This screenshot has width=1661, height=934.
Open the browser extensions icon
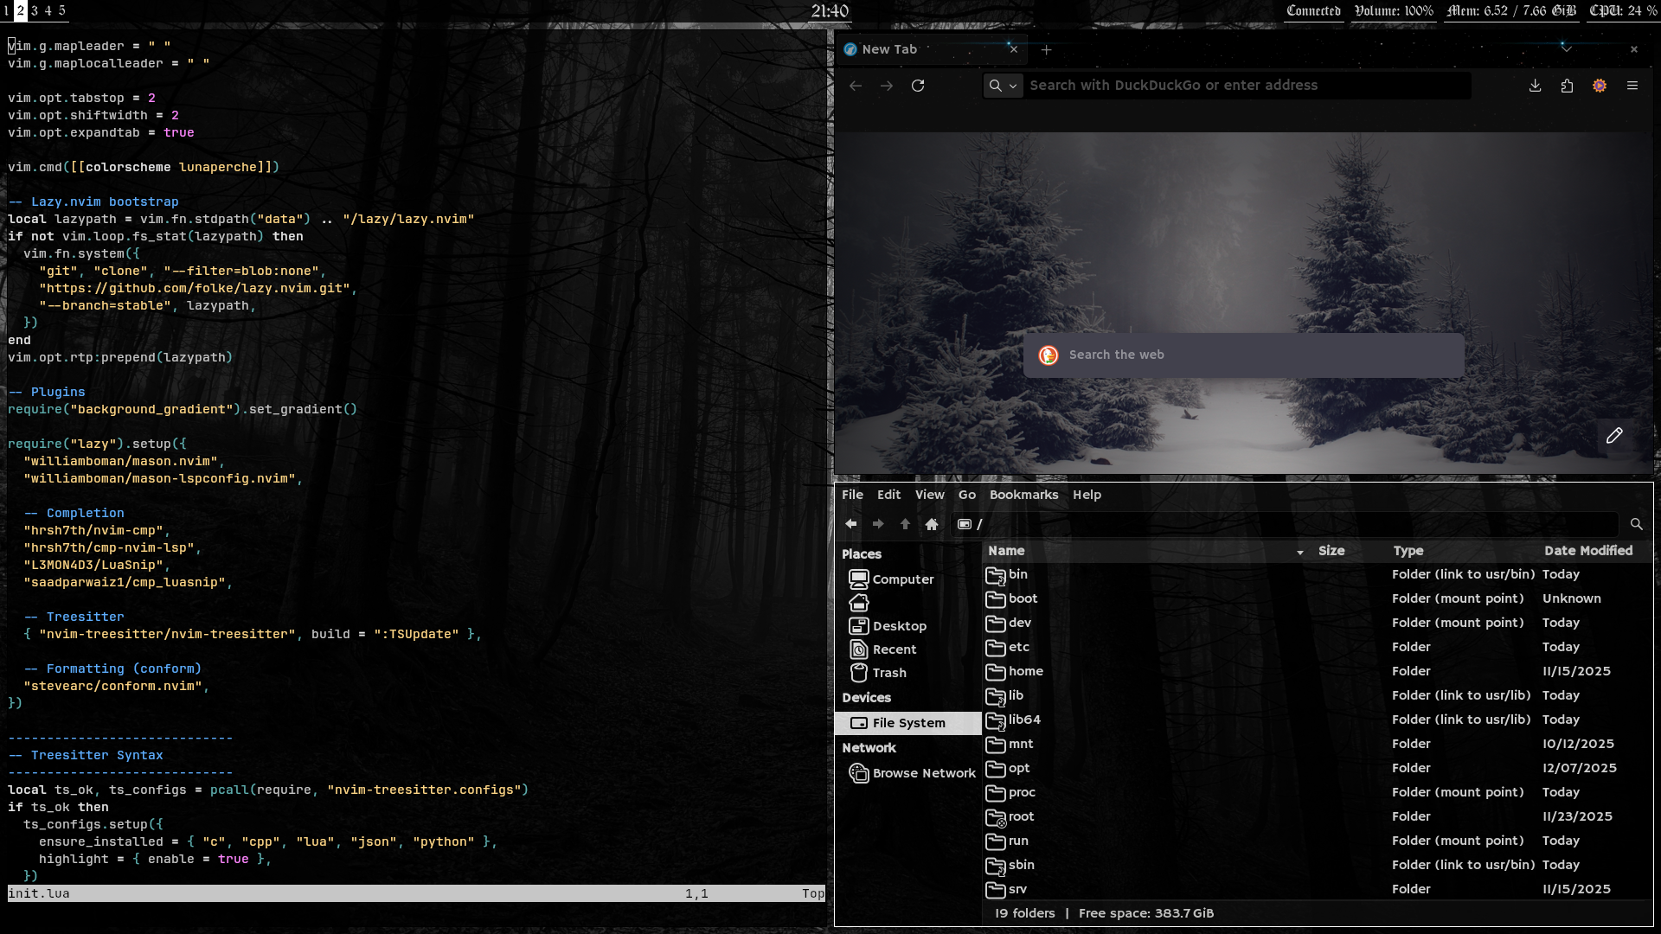click(x=1567, y=86)
